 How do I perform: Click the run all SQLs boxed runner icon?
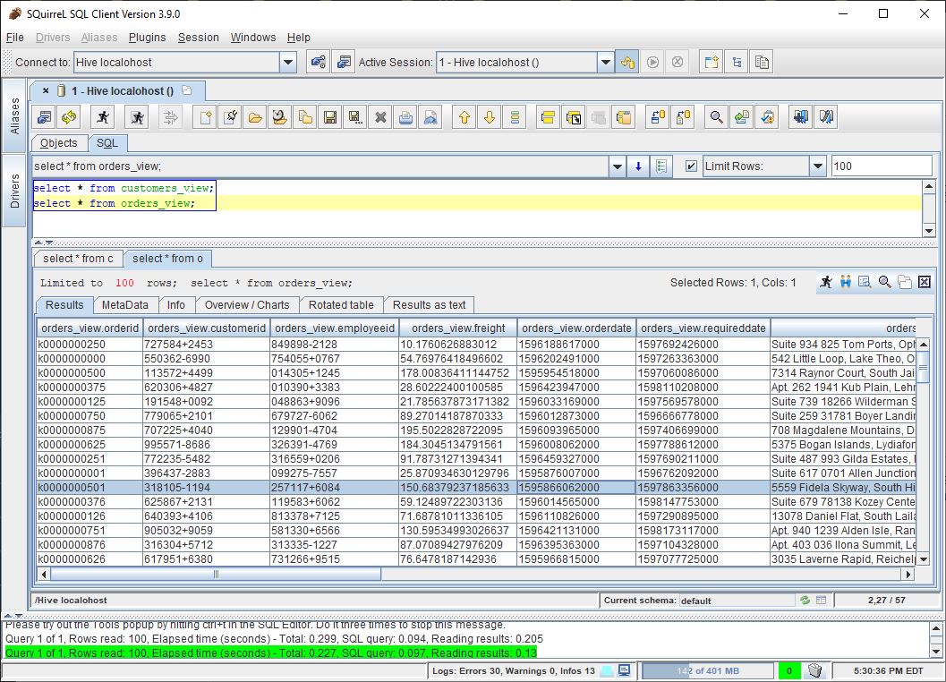click(x=138, y=117)
